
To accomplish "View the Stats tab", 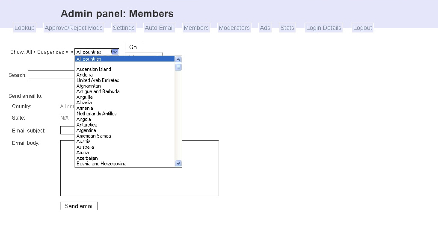I will click(x=287, y=28).
